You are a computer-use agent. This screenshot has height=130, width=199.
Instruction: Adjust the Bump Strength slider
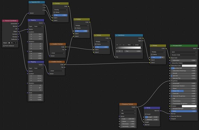click(x=152, y=117)
